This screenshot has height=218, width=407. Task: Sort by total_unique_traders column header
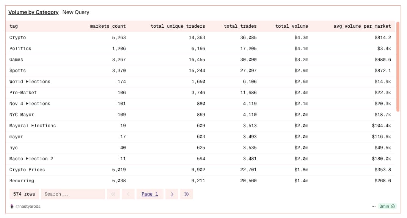click(178, 26)
